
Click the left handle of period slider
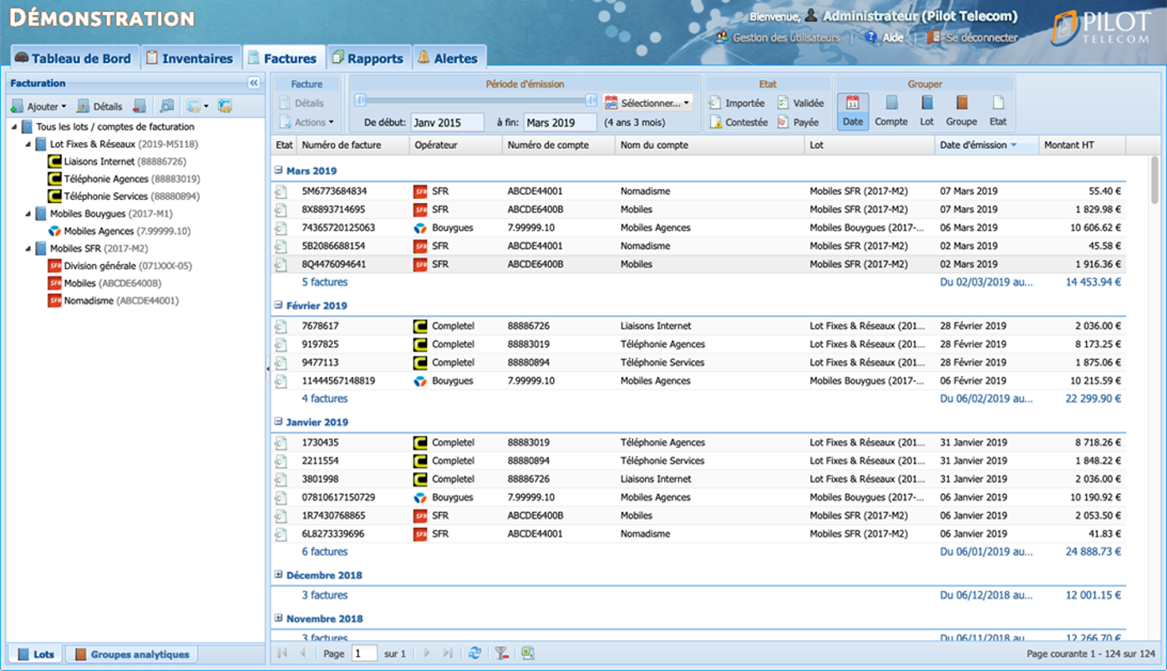tap(360, 101)
